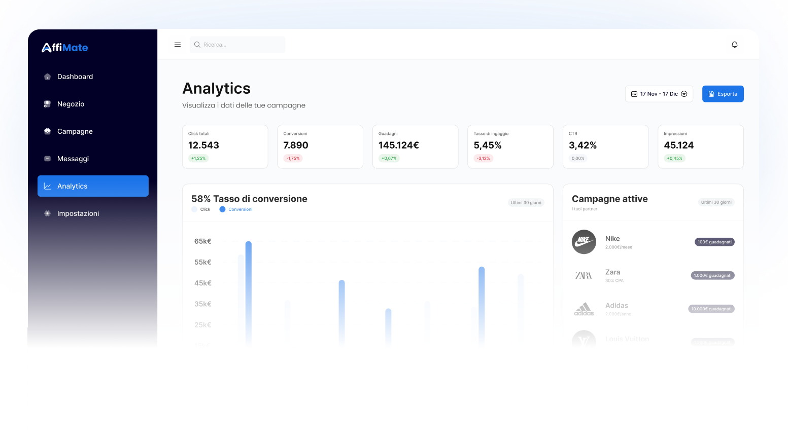Screen dimensions: 788x440
Task: Toggle the Conversioni series in the legend
Action: [x=235, y=209]
